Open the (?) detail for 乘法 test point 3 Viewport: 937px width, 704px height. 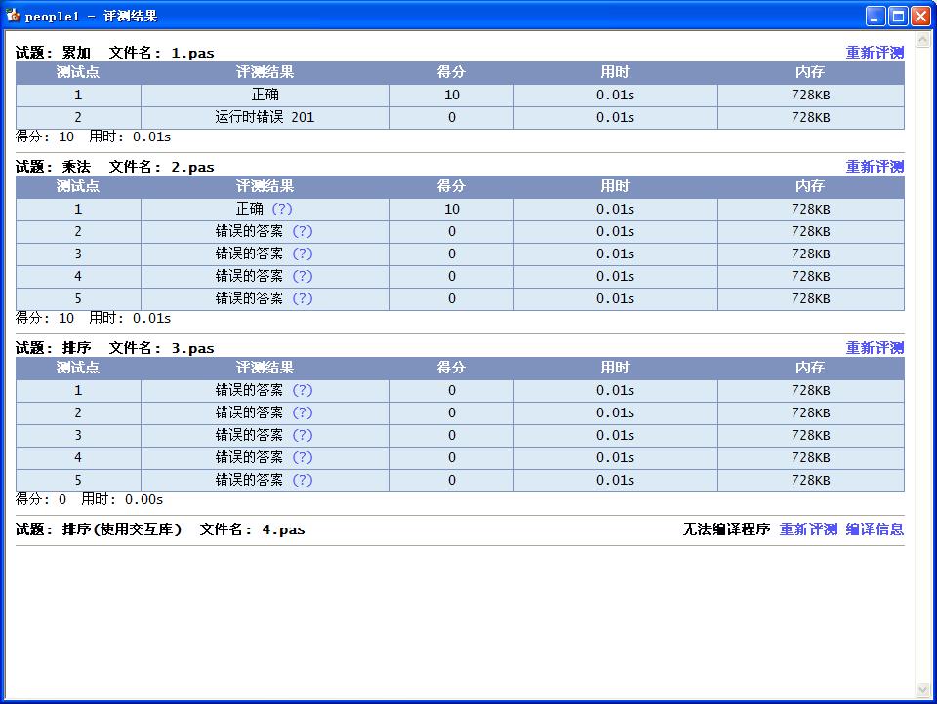tap(303, 254)
